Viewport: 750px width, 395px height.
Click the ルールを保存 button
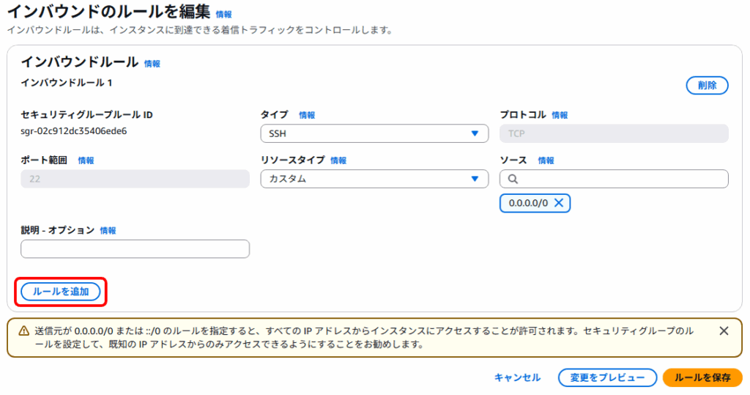[x=702, y=377]
